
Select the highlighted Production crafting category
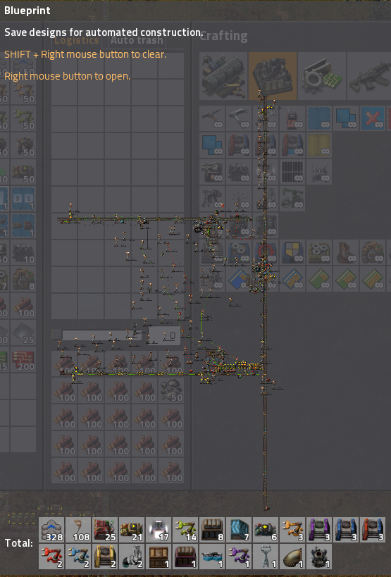pyautogui.click(x=273, y=76)
